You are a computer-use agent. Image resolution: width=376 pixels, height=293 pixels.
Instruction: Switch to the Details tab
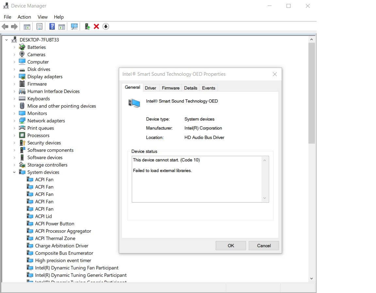point(191,88)
